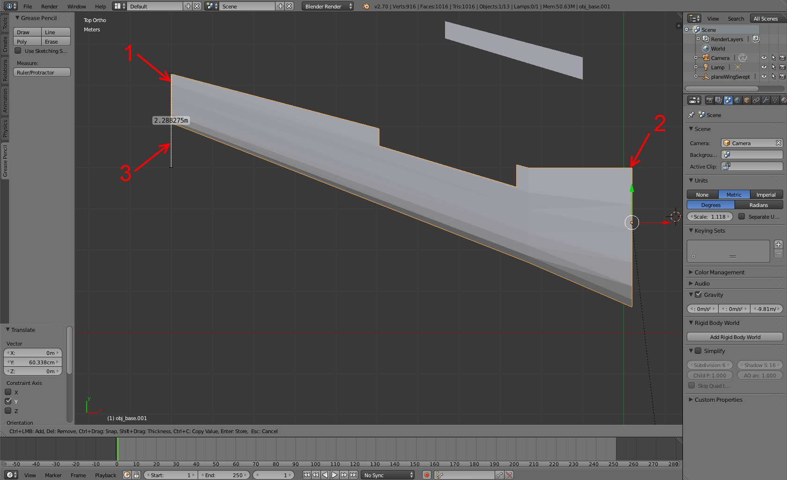Open the World properties tab

737,100
